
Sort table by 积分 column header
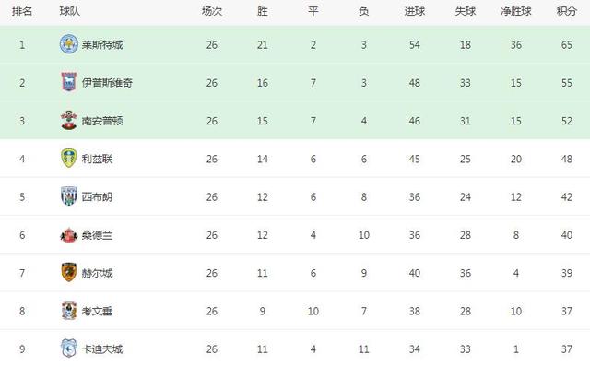coord(567,11)
